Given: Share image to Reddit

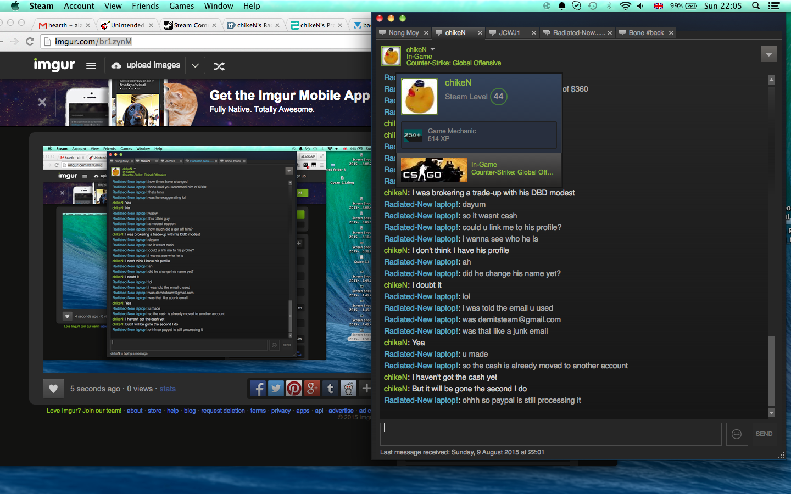Looking at the screenshot, I should click(x=348, y=389).
